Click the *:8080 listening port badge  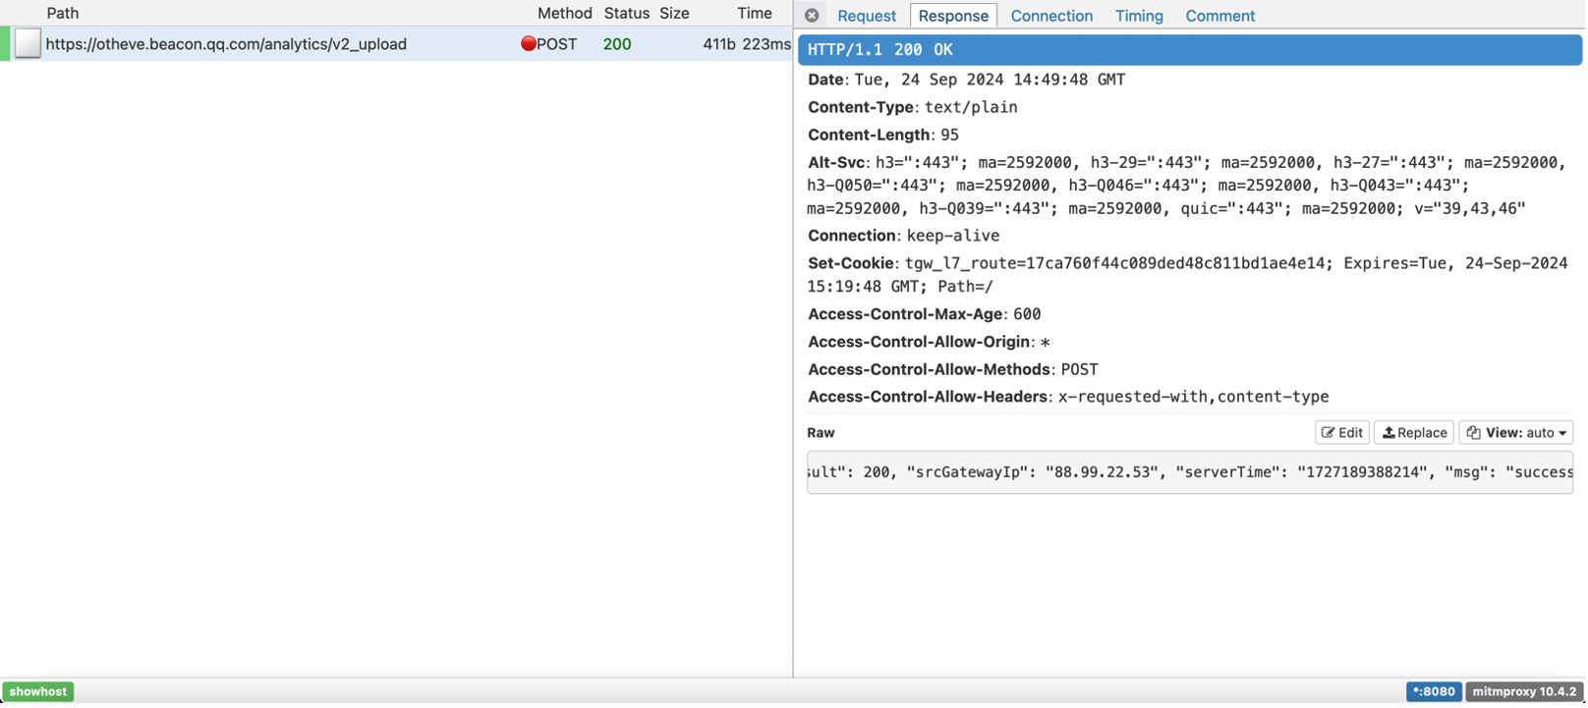pyautogui.click(x=1433, y=691)
